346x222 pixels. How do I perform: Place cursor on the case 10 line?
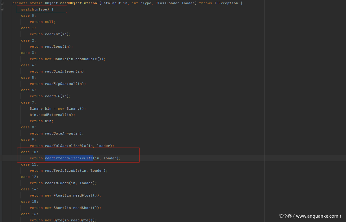(30, 152)
